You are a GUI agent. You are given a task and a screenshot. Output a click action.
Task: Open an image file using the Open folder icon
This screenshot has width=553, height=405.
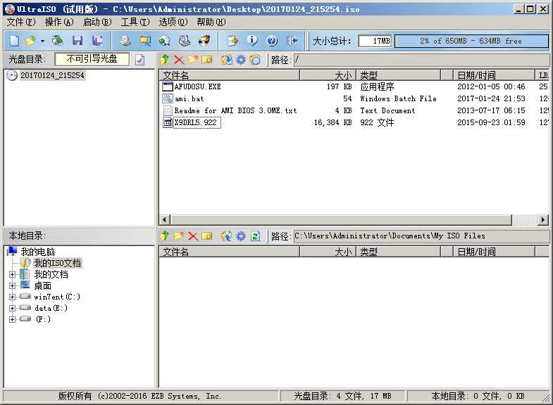(31, 41)
